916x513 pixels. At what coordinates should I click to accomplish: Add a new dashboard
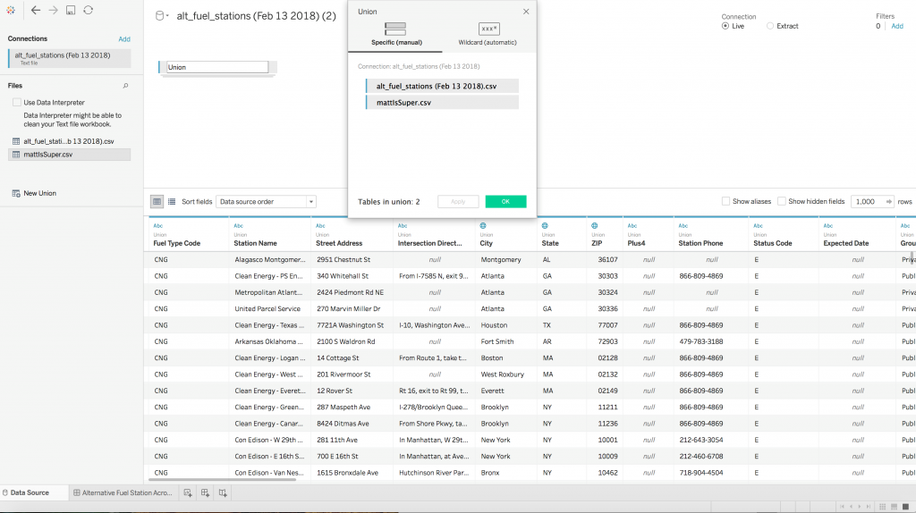pyautogui.click(x=205, y=492)
